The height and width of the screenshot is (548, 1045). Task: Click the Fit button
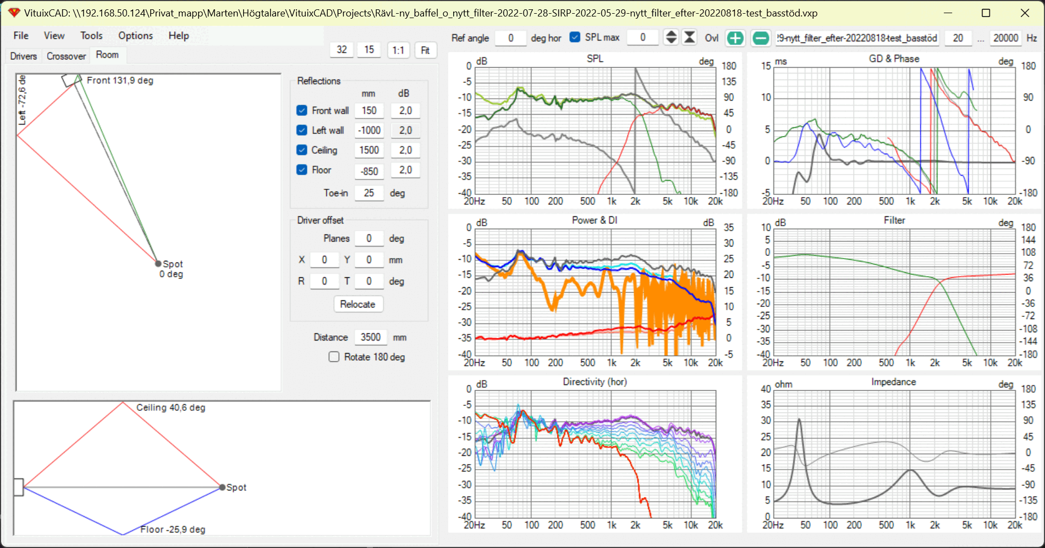(x=425, y=50)
